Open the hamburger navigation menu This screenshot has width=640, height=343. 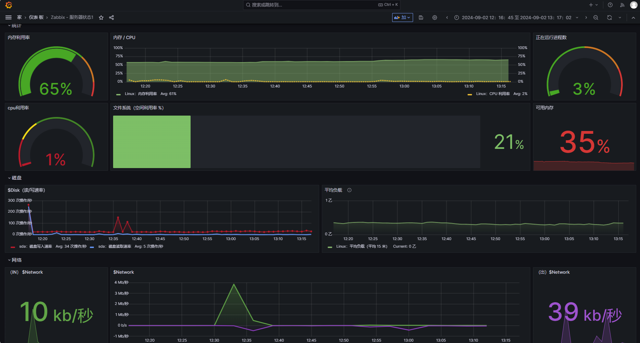click(x=9, y=17)
